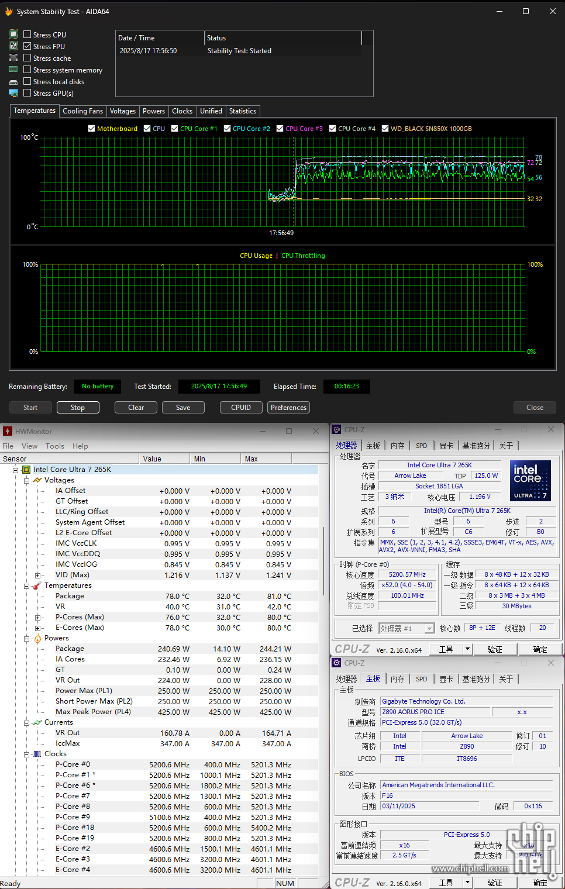Click the Save button
Image resolution: width=565 pixels, height=889 pixels.
point(183,408)
